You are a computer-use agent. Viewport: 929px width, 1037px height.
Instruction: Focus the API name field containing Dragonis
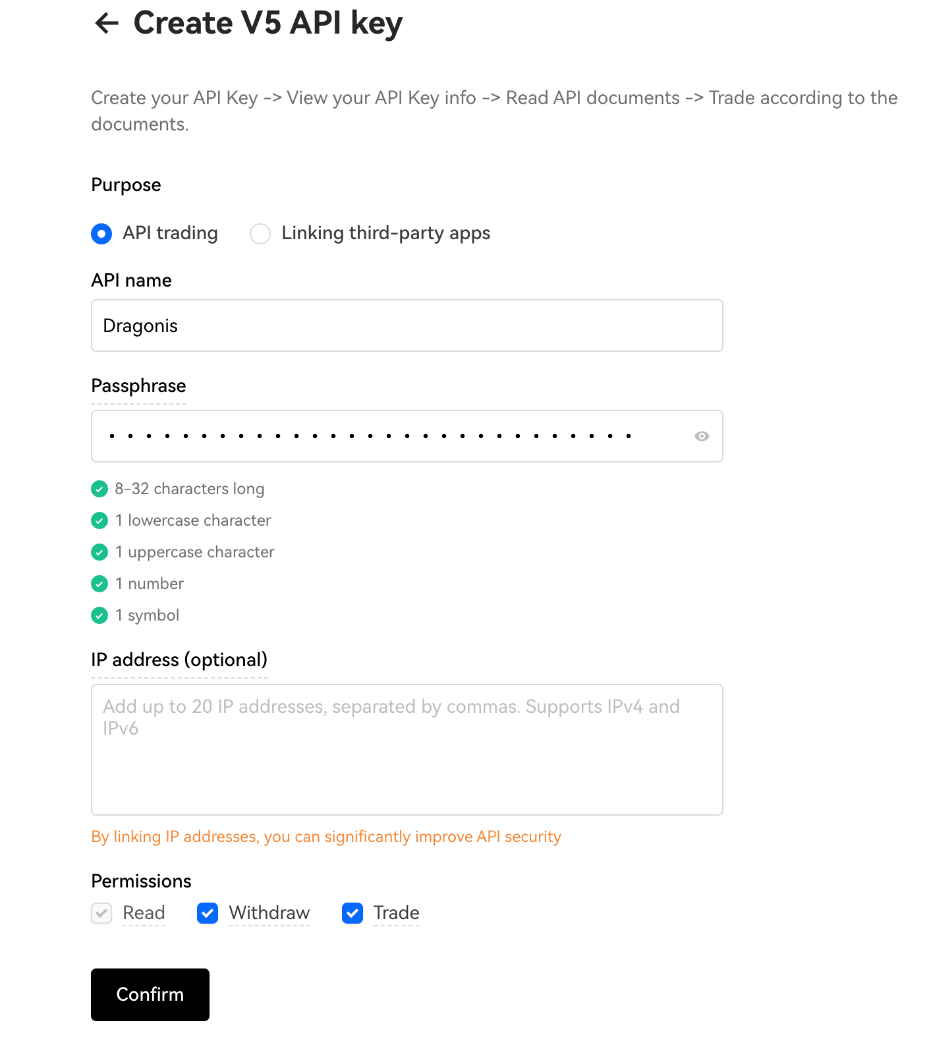coord(407,325)
